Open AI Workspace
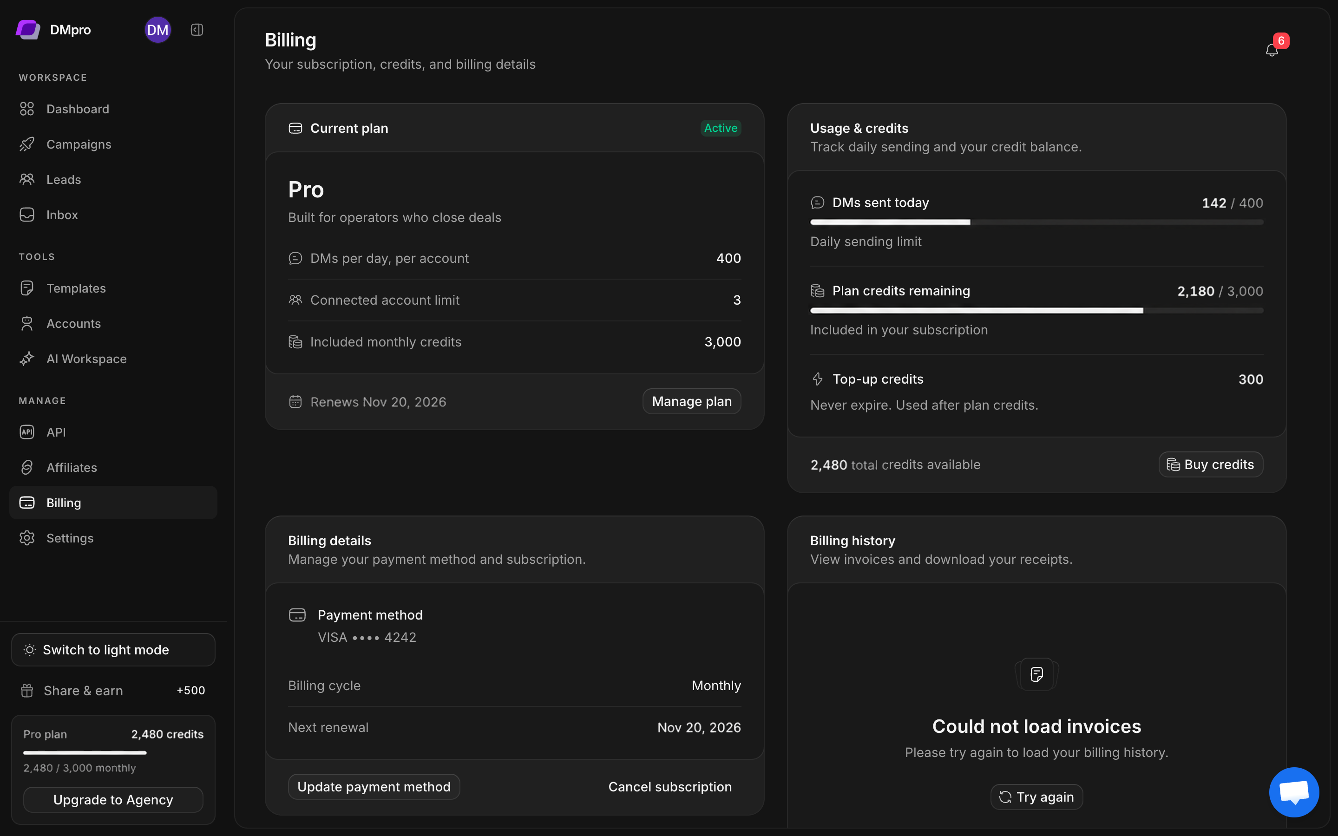The width and height of the screenshot is (1338, 836). [x=113, y=359]
